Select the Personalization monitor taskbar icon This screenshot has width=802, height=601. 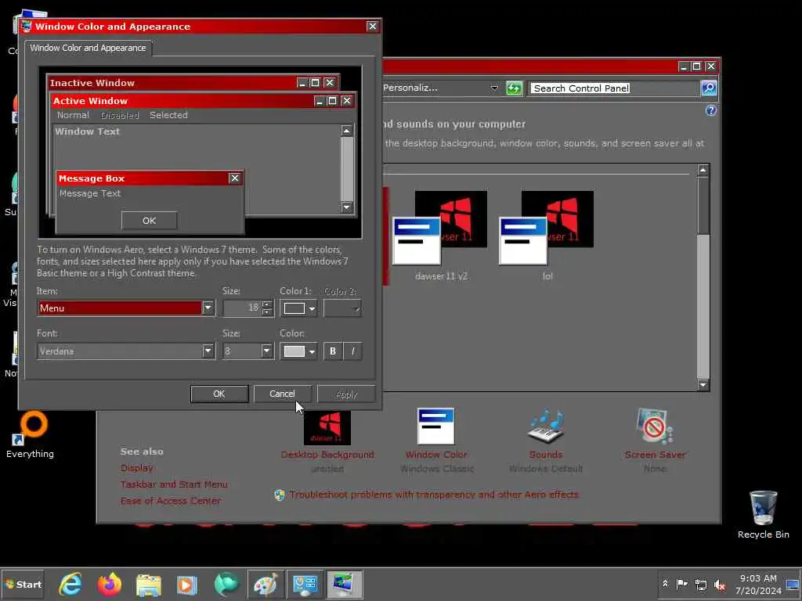[345, 584]
